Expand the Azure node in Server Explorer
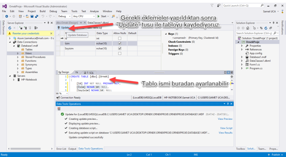The image size is (286, 157). point(10,38)
